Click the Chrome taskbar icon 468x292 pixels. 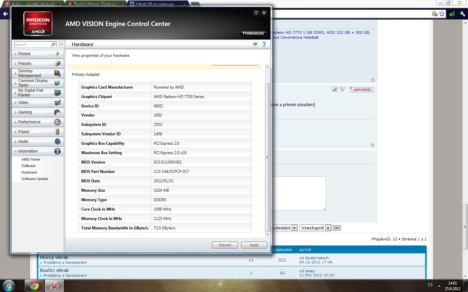click(x=34, y=286)
